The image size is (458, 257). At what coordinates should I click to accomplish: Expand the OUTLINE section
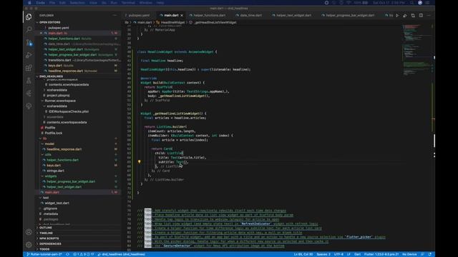click(46, 228)
